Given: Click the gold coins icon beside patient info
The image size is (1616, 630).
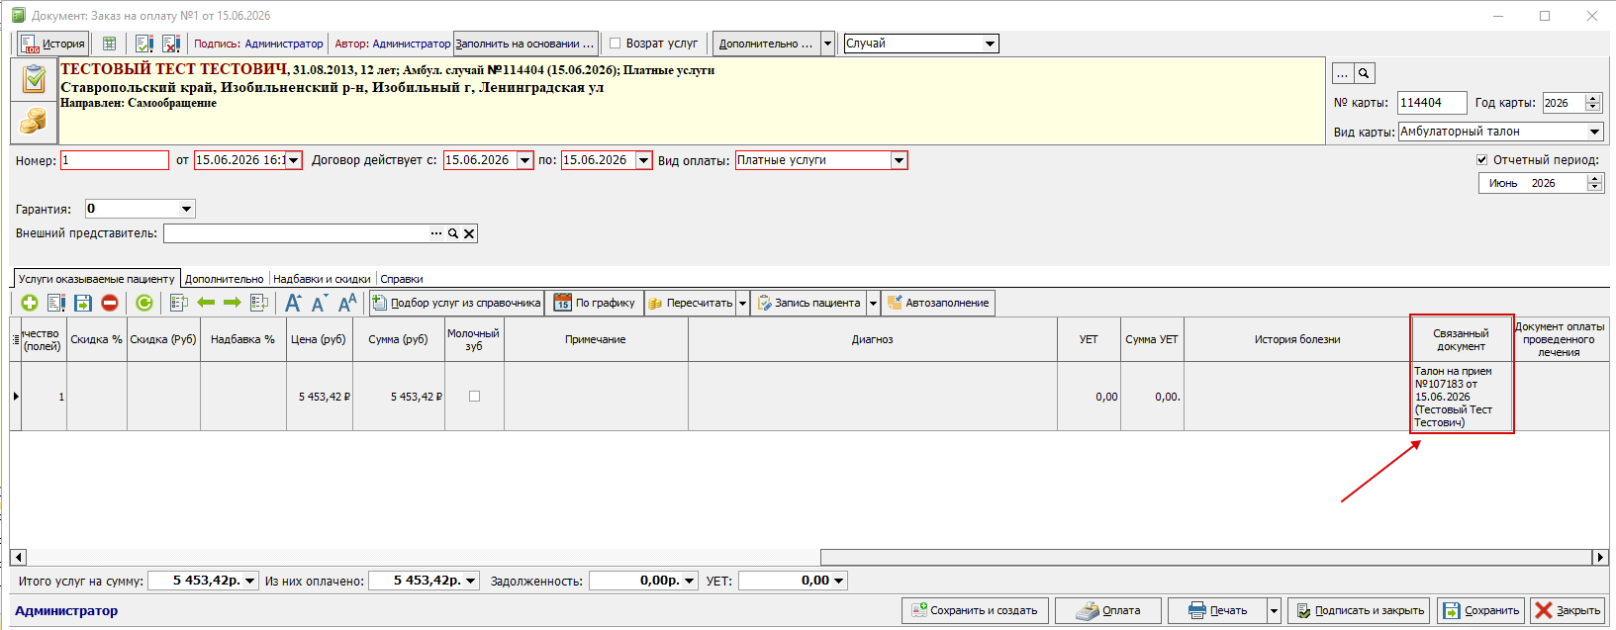Looking at the screenshot, I should 34,122.
